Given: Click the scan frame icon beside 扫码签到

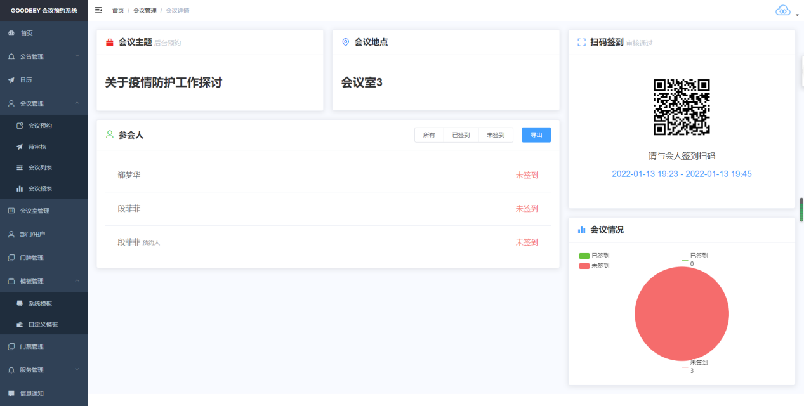Looking at the screenshot, I should coord(582,42).
